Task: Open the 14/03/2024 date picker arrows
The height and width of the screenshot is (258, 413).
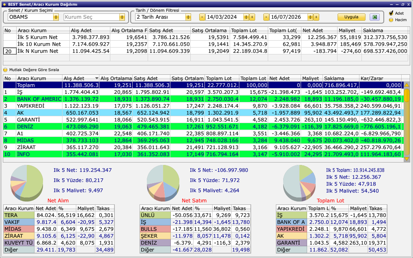Action: click(x=246, y=17)
